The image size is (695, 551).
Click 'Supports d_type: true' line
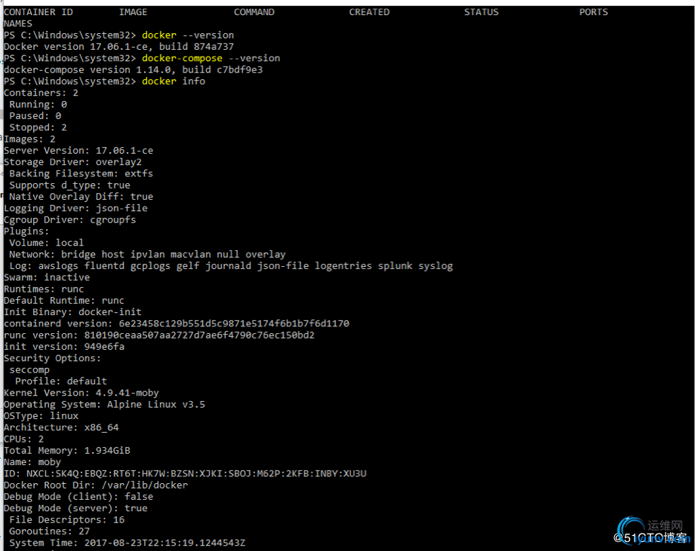(x=69, y=185)
